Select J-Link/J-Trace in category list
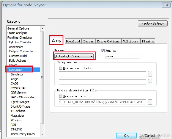The width and height of the screenshot is (172, 139). [20, 107]
